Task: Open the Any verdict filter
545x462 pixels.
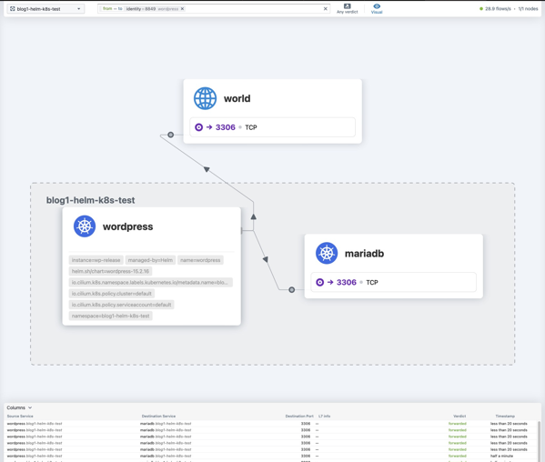Action: click(x=347, y=9)
